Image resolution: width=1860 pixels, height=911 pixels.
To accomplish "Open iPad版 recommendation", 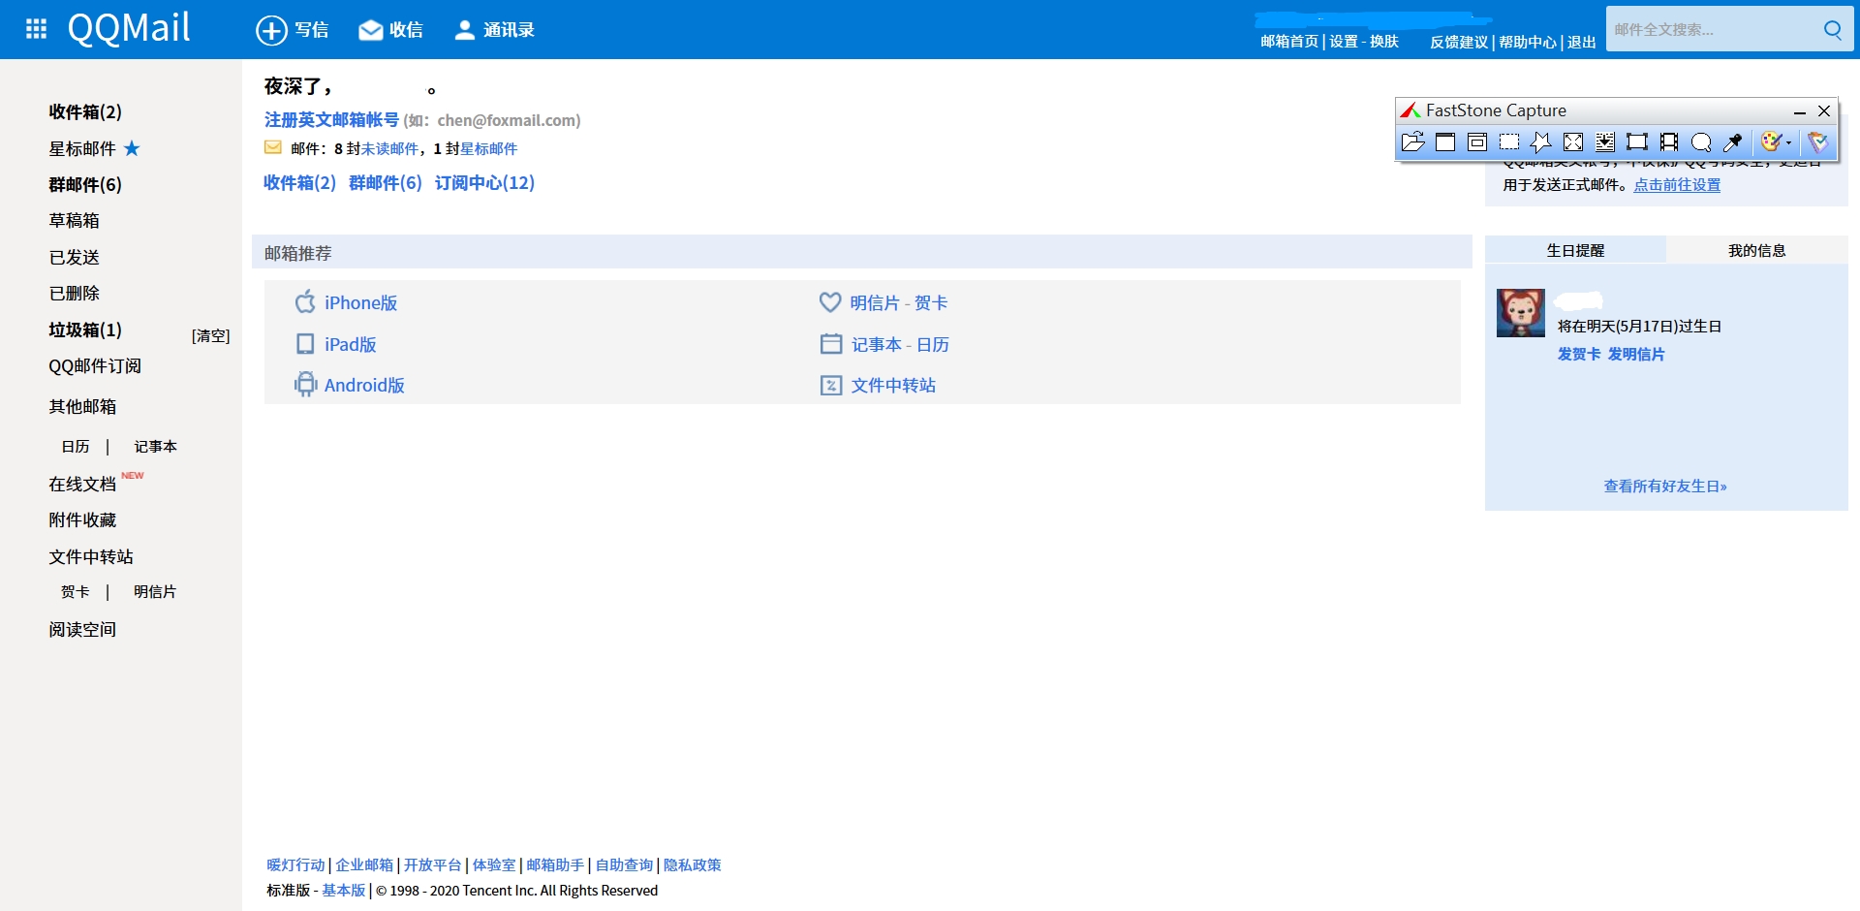I will click(x=335, y=344).
